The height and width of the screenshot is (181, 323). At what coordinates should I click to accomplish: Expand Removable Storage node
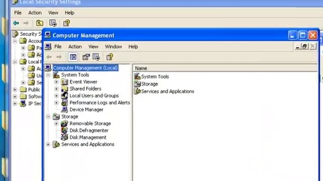click(56, 124)
